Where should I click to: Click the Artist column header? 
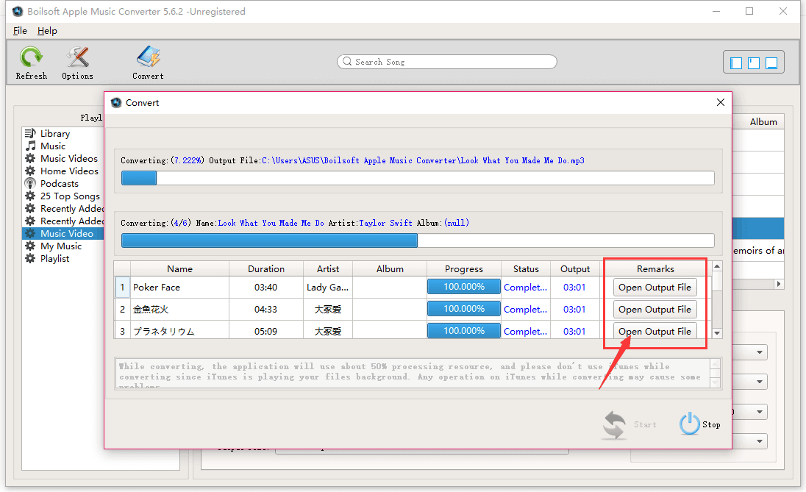328,269
